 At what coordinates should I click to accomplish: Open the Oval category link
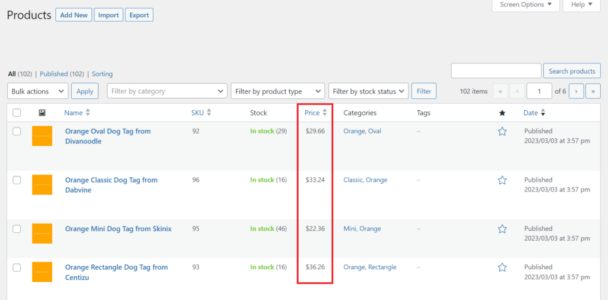[375, 131]
